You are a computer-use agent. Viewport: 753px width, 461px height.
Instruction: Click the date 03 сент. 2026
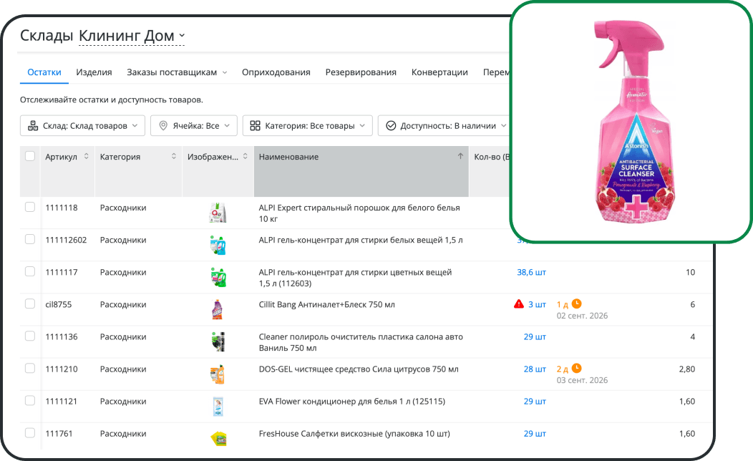click(x=582, y=380)
